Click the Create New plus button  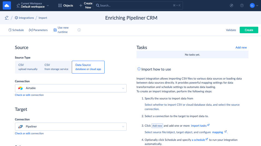[x=86, y=5]
